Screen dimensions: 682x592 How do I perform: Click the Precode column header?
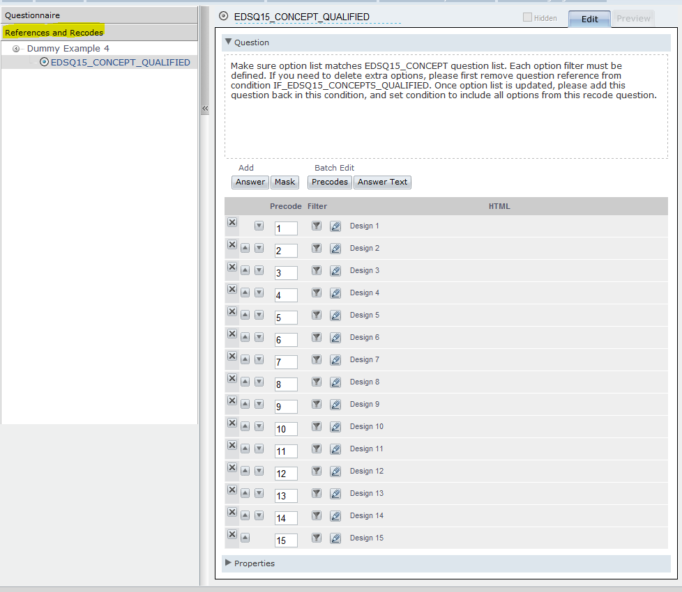[x=286, y=206]
